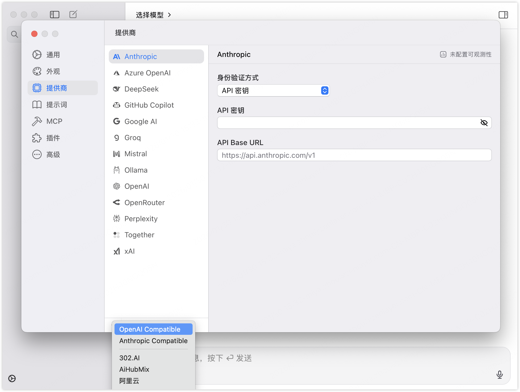Open the authentication method dropdown
Image resolution: width=520 pixels, height=392 pixels.
(273, 90)
